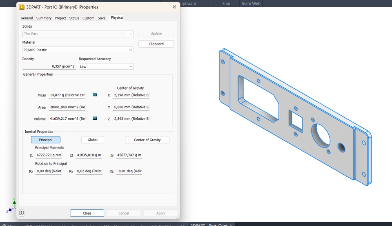
Task: Open the Save tab
Action: tap(102, 18)
